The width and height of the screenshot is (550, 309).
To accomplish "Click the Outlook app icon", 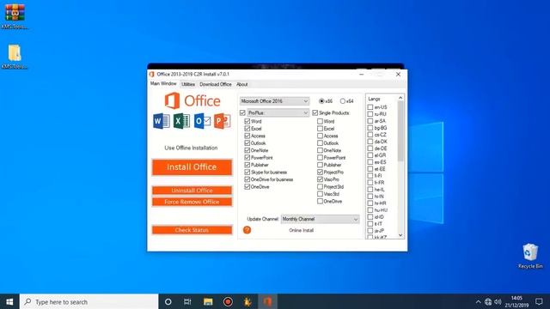I will (202, 121).
